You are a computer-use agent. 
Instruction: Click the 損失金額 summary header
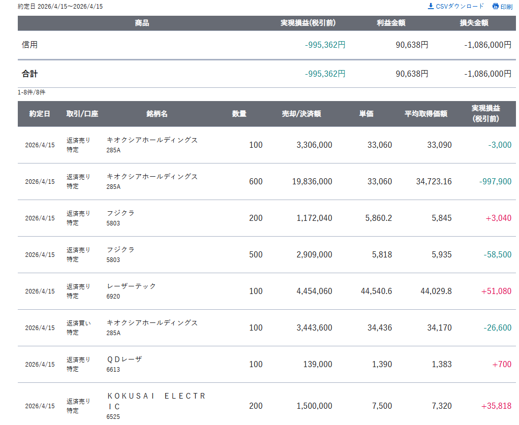coord(474,23)
